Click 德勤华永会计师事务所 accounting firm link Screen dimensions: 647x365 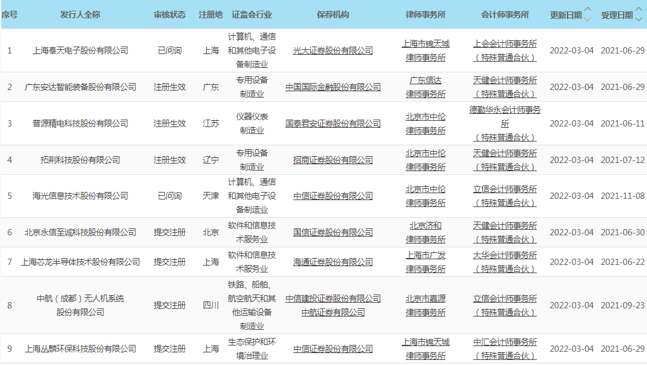click(505, 116)
